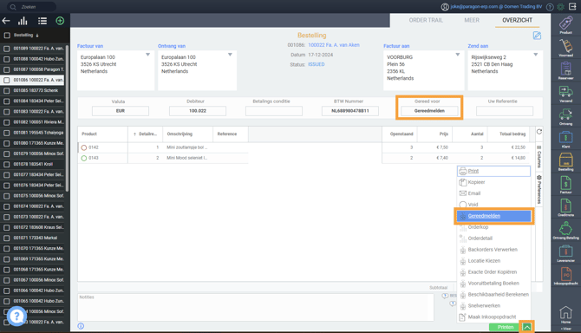Tick checkbox for order 001087 Paragon T.

click(7, 69)
